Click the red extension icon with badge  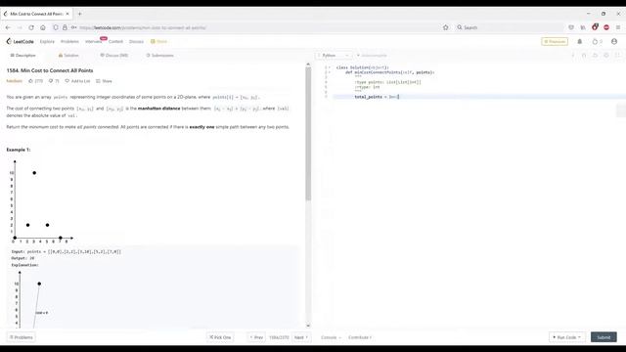click(595, 27)
